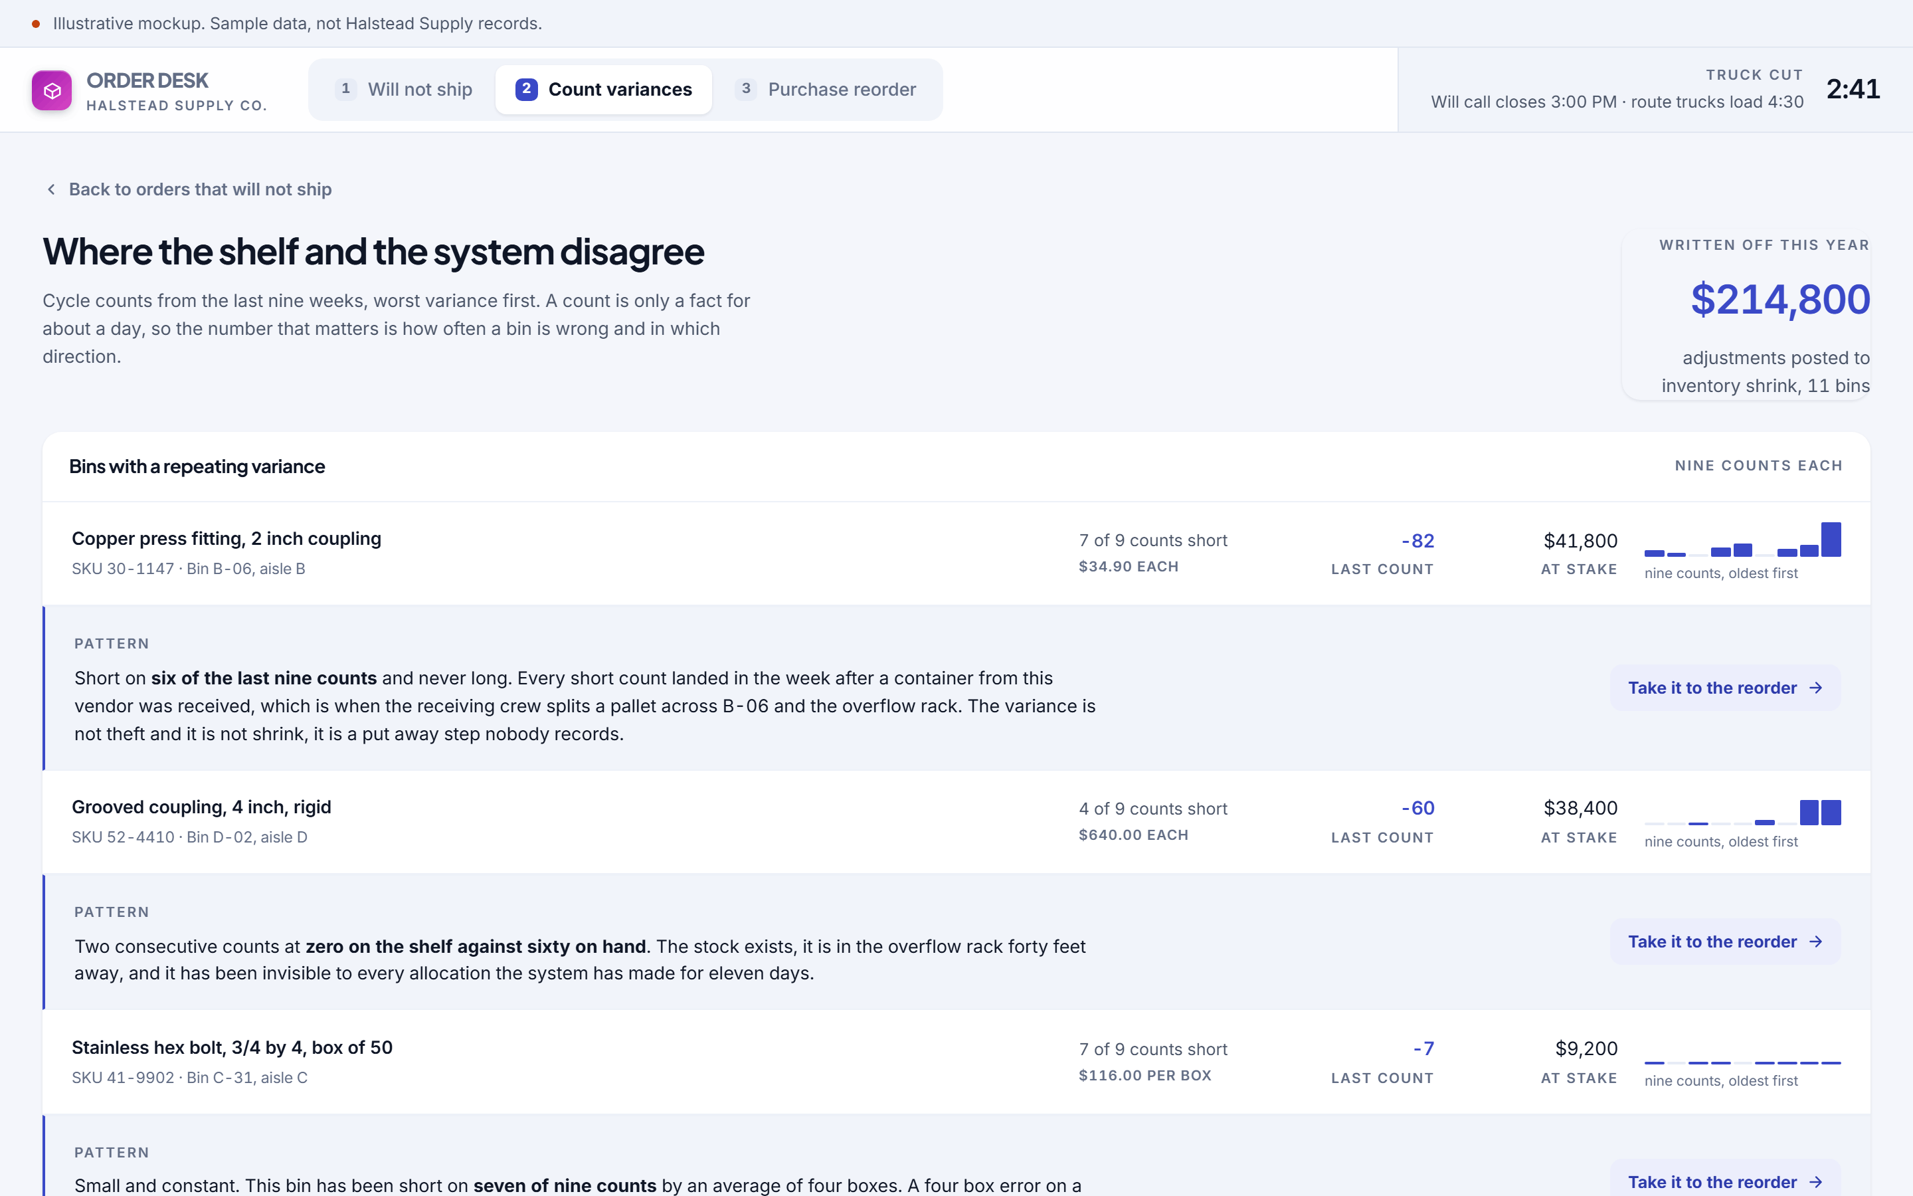
Task: Click the grooved coupling nine-count bar chart
Action: pos(1742,811)
